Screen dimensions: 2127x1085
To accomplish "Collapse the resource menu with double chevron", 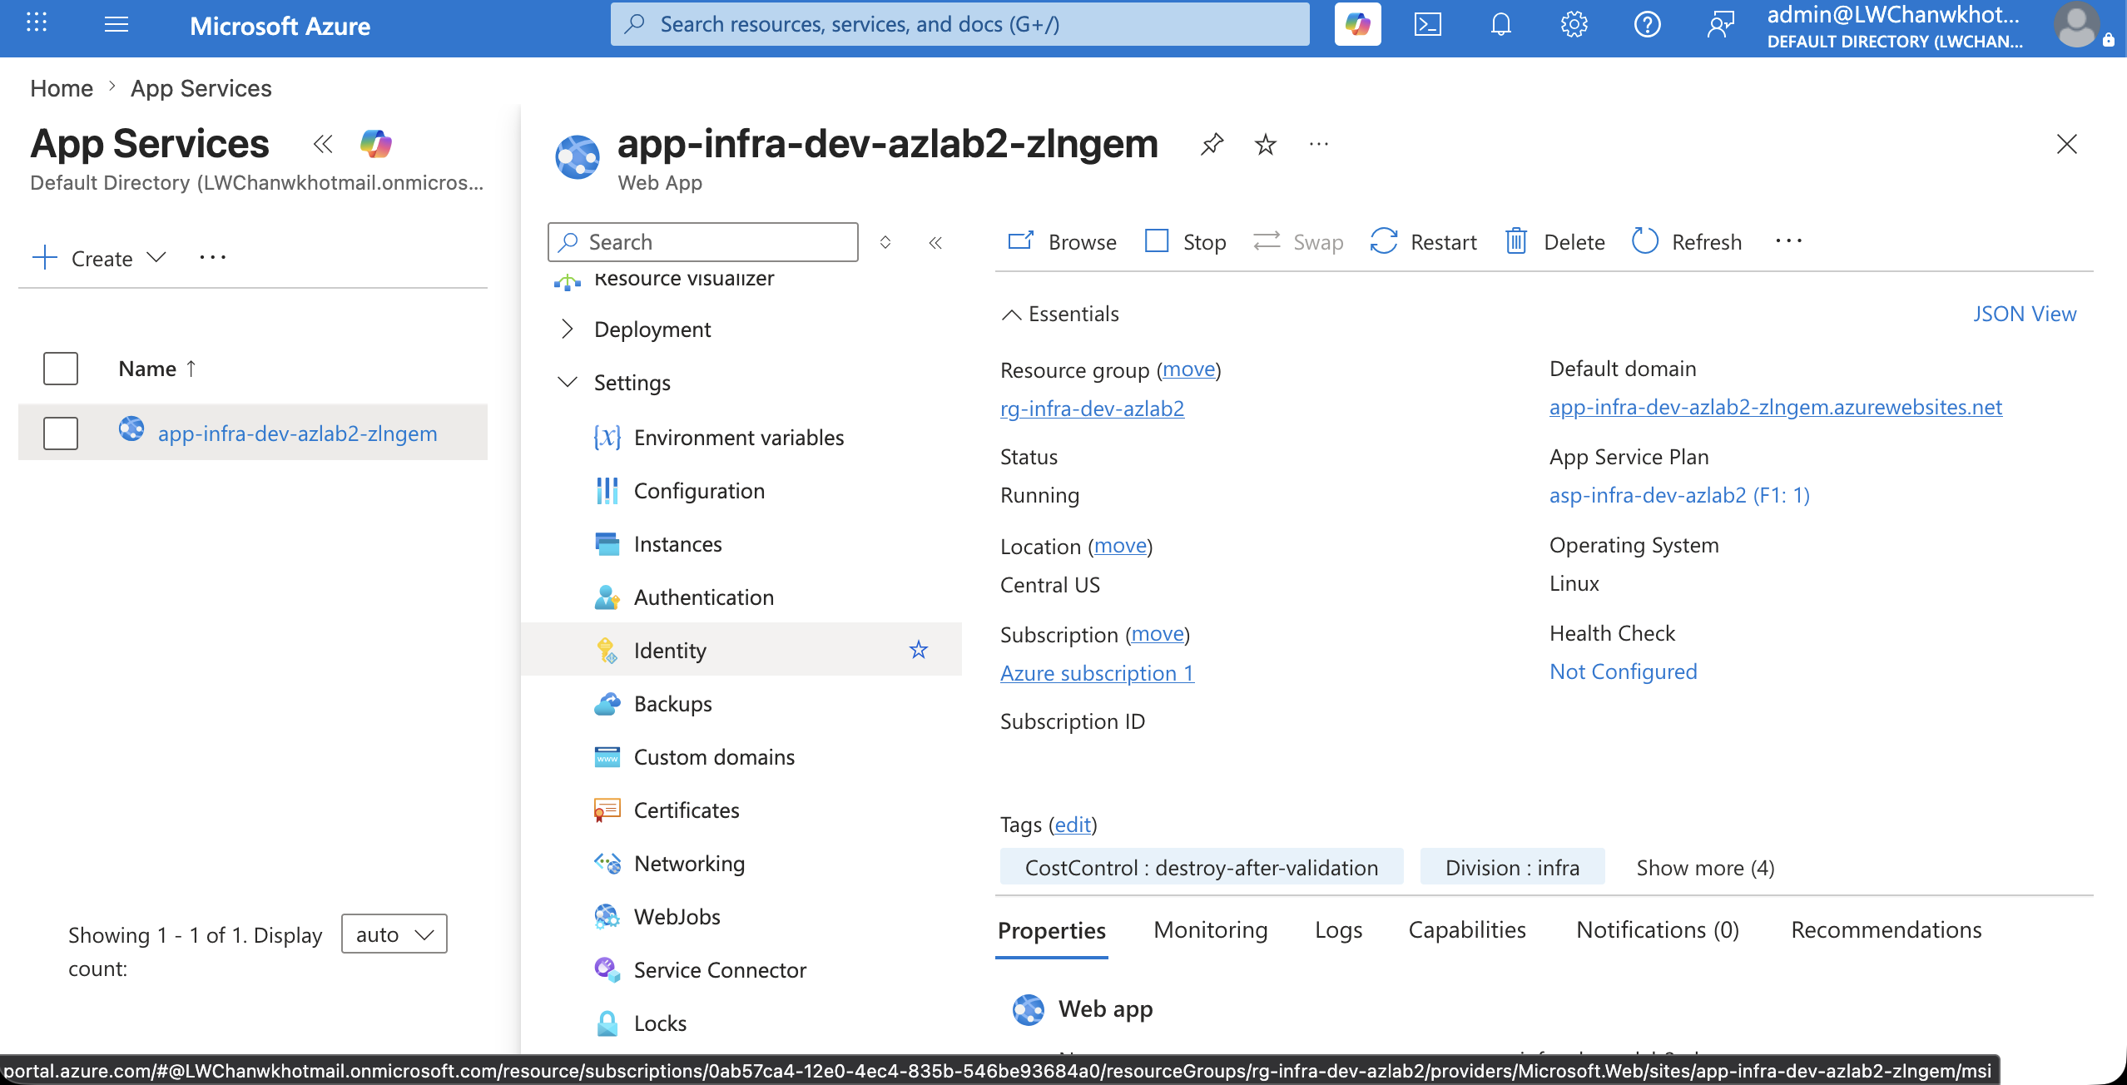I will (935, 242).
